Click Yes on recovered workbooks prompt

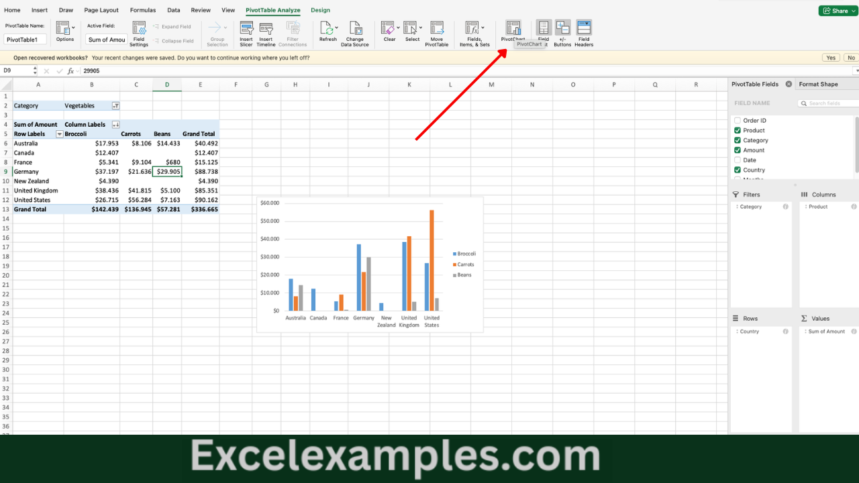[831, 58]
